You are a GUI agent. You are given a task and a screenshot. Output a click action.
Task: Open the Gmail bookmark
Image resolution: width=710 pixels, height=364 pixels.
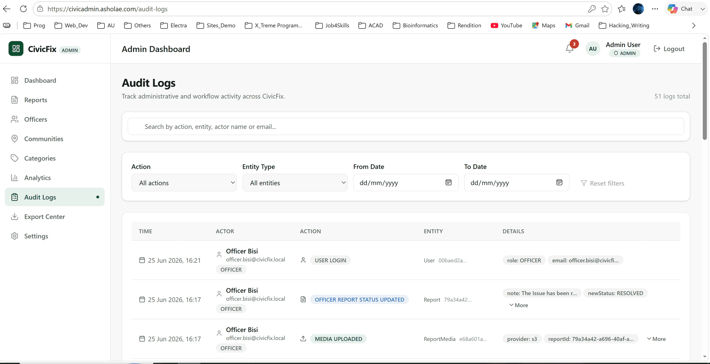pos(577,25)
